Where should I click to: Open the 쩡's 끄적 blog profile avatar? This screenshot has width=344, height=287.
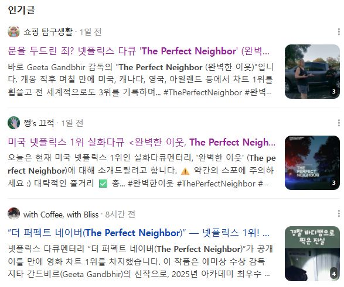tap(13, 123)
